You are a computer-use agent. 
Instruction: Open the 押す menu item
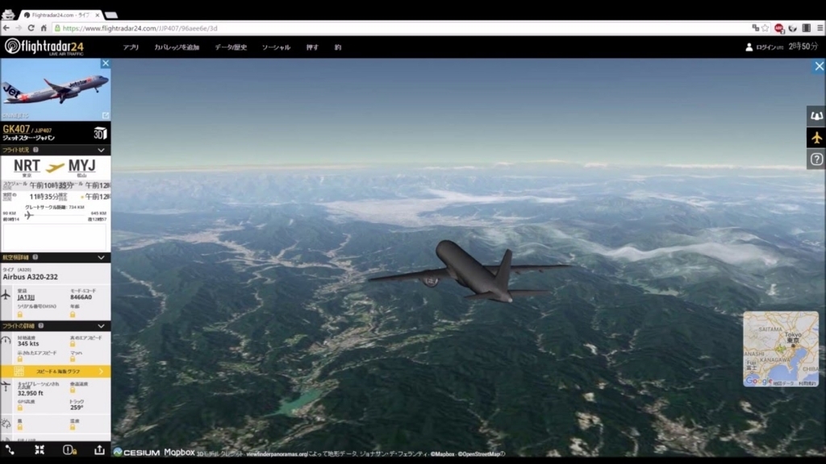point(312,48)
